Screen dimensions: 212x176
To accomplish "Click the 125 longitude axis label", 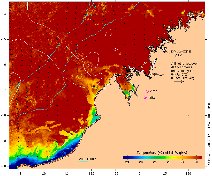I will coord(164,173).
